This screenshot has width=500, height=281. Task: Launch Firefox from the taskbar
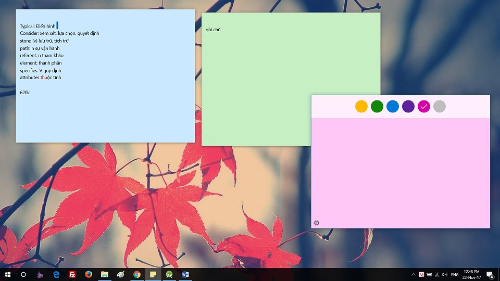(89, 274)
